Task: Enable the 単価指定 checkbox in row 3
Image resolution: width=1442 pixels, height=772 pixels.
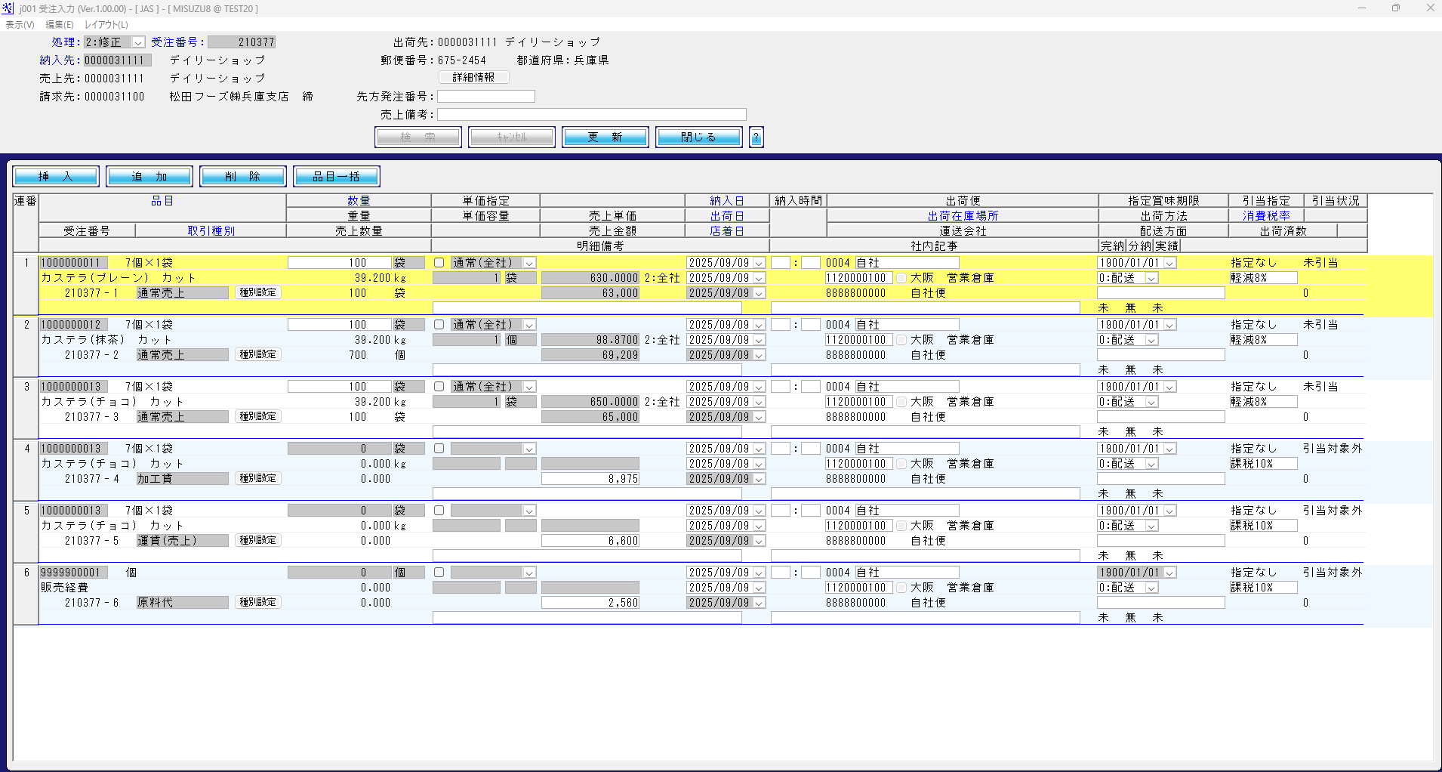Action: pos(439,387)
